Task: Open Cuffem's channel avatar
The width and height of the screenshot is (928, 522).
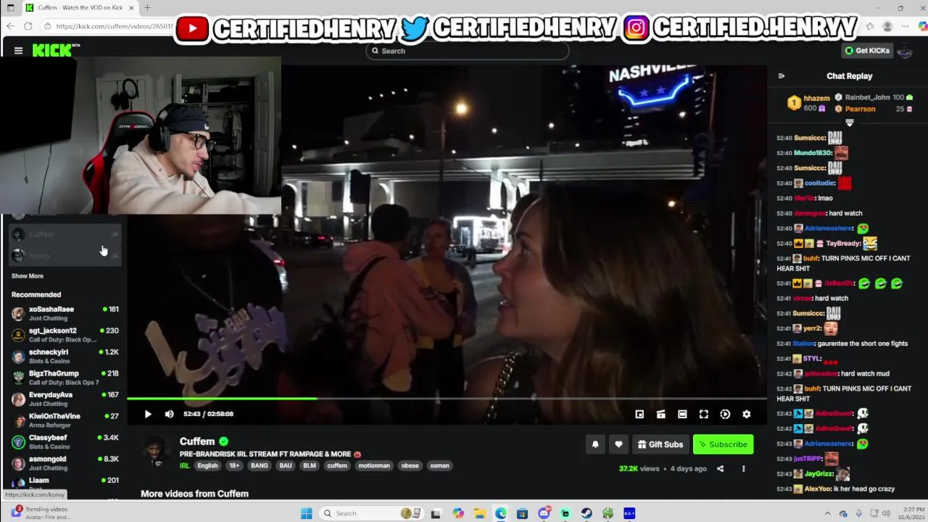Action: [155, 451]
